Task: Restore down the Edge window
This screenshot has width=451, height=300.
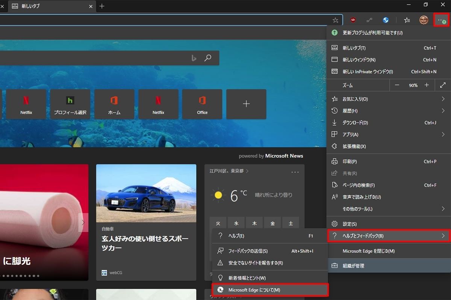Action: pos(425,5)
